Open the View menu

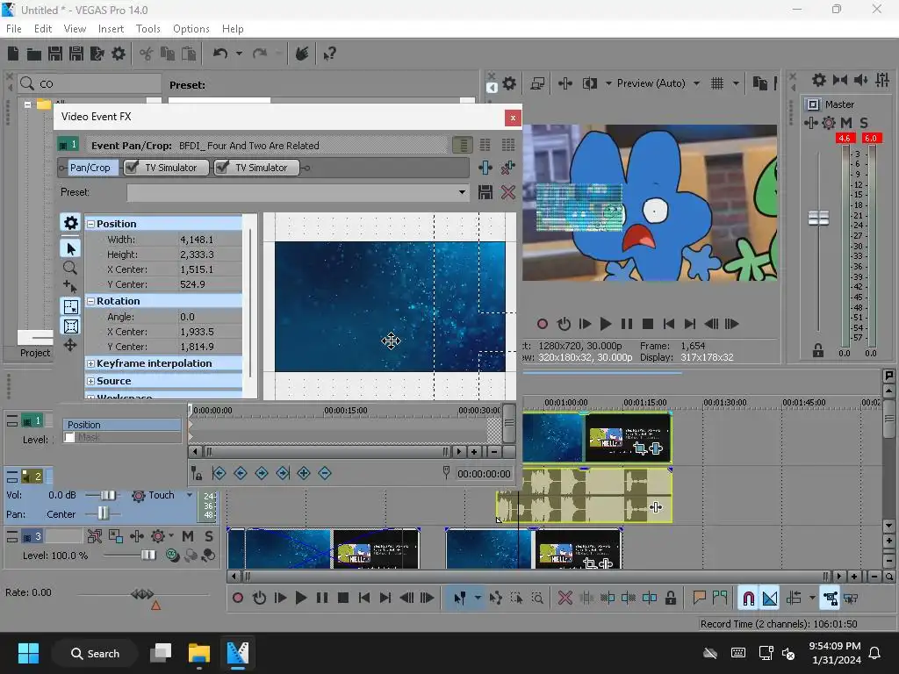[x=75, y=29]
